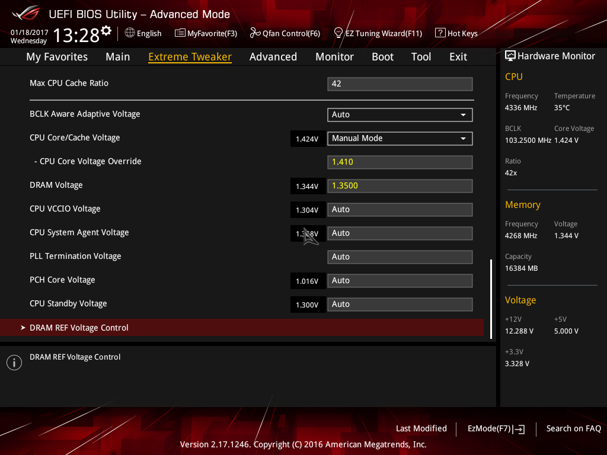Click the 12.288 V reading
607x455 pixels.
519,331
